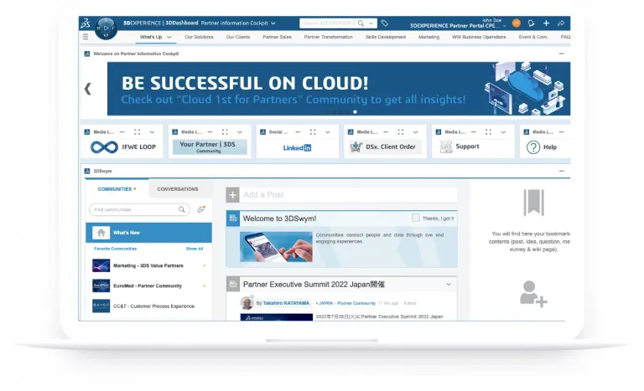The image size is (644, 391).
Task: Open WW Business Operations tab
Action: pyautogui.click(x=479, y=37)
